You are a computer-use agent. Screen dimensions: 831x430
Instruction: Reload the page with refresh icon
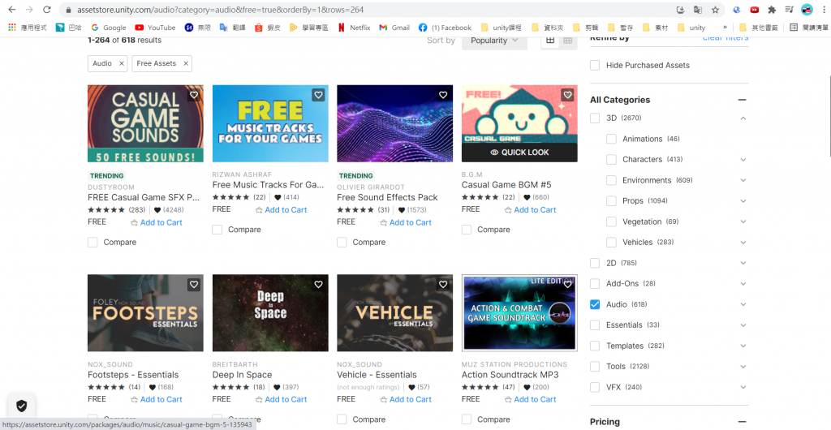[x=46, y=10]
